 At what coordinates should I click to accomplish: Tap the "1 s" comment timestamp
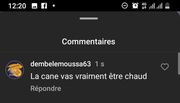(100, 64)
